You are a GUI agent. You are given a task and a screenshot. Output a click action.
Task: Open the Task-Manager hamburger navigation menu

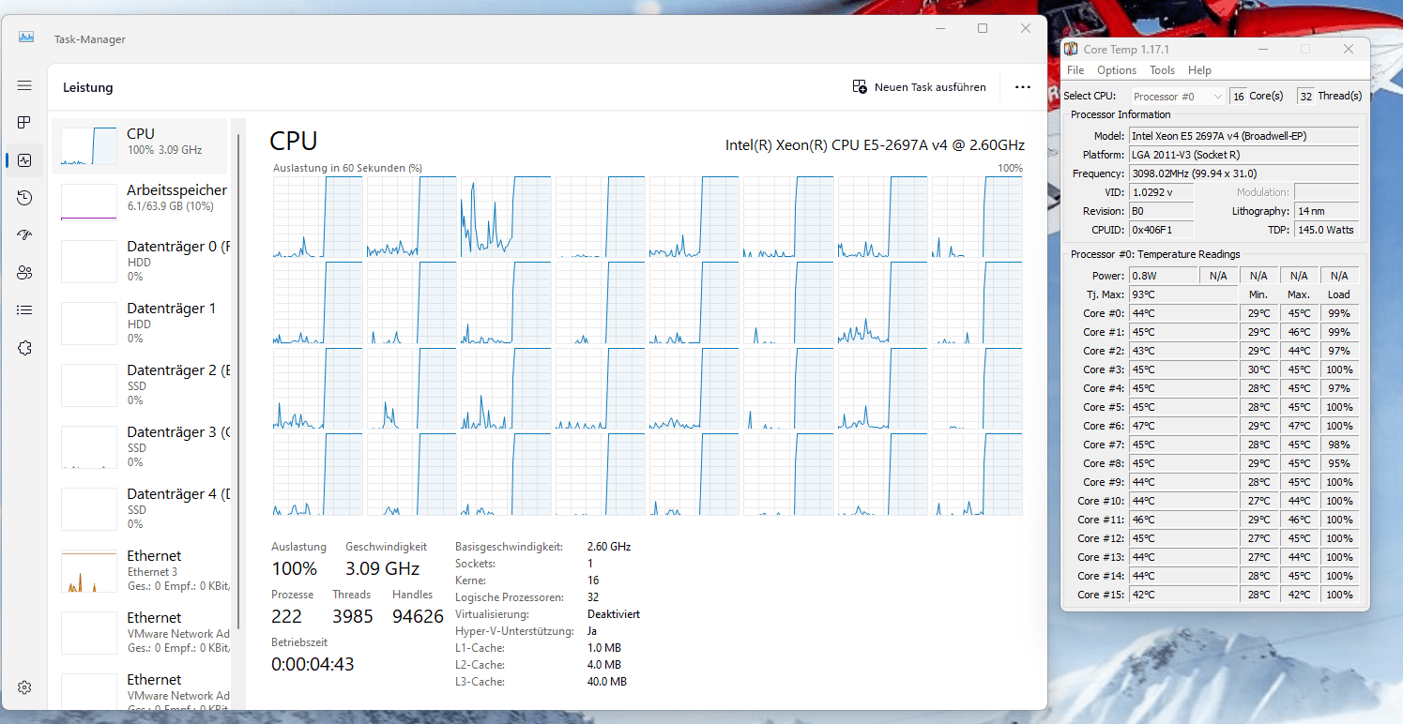(x=24, y=85)
